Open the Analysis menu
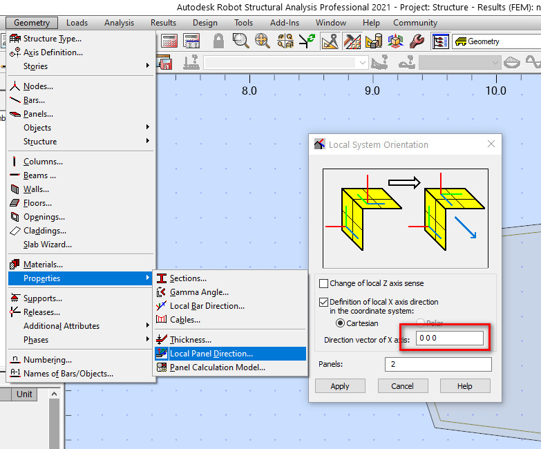 coord(119,23)
